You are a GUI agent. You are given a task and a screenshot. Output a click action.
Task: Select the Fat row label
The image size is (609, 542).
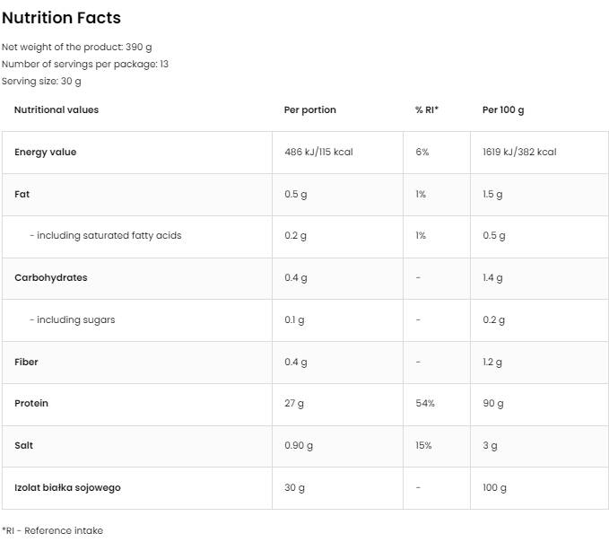[22, 194]
